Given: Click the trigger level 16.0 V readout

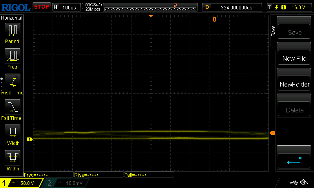Looking at the screenshot, I should point(298,7).
